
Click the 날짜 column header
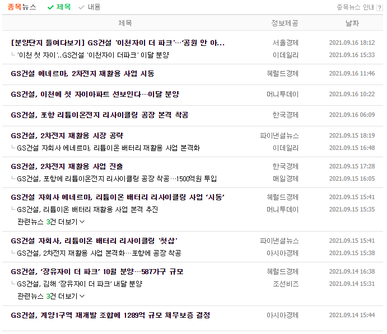click(352, 23)
